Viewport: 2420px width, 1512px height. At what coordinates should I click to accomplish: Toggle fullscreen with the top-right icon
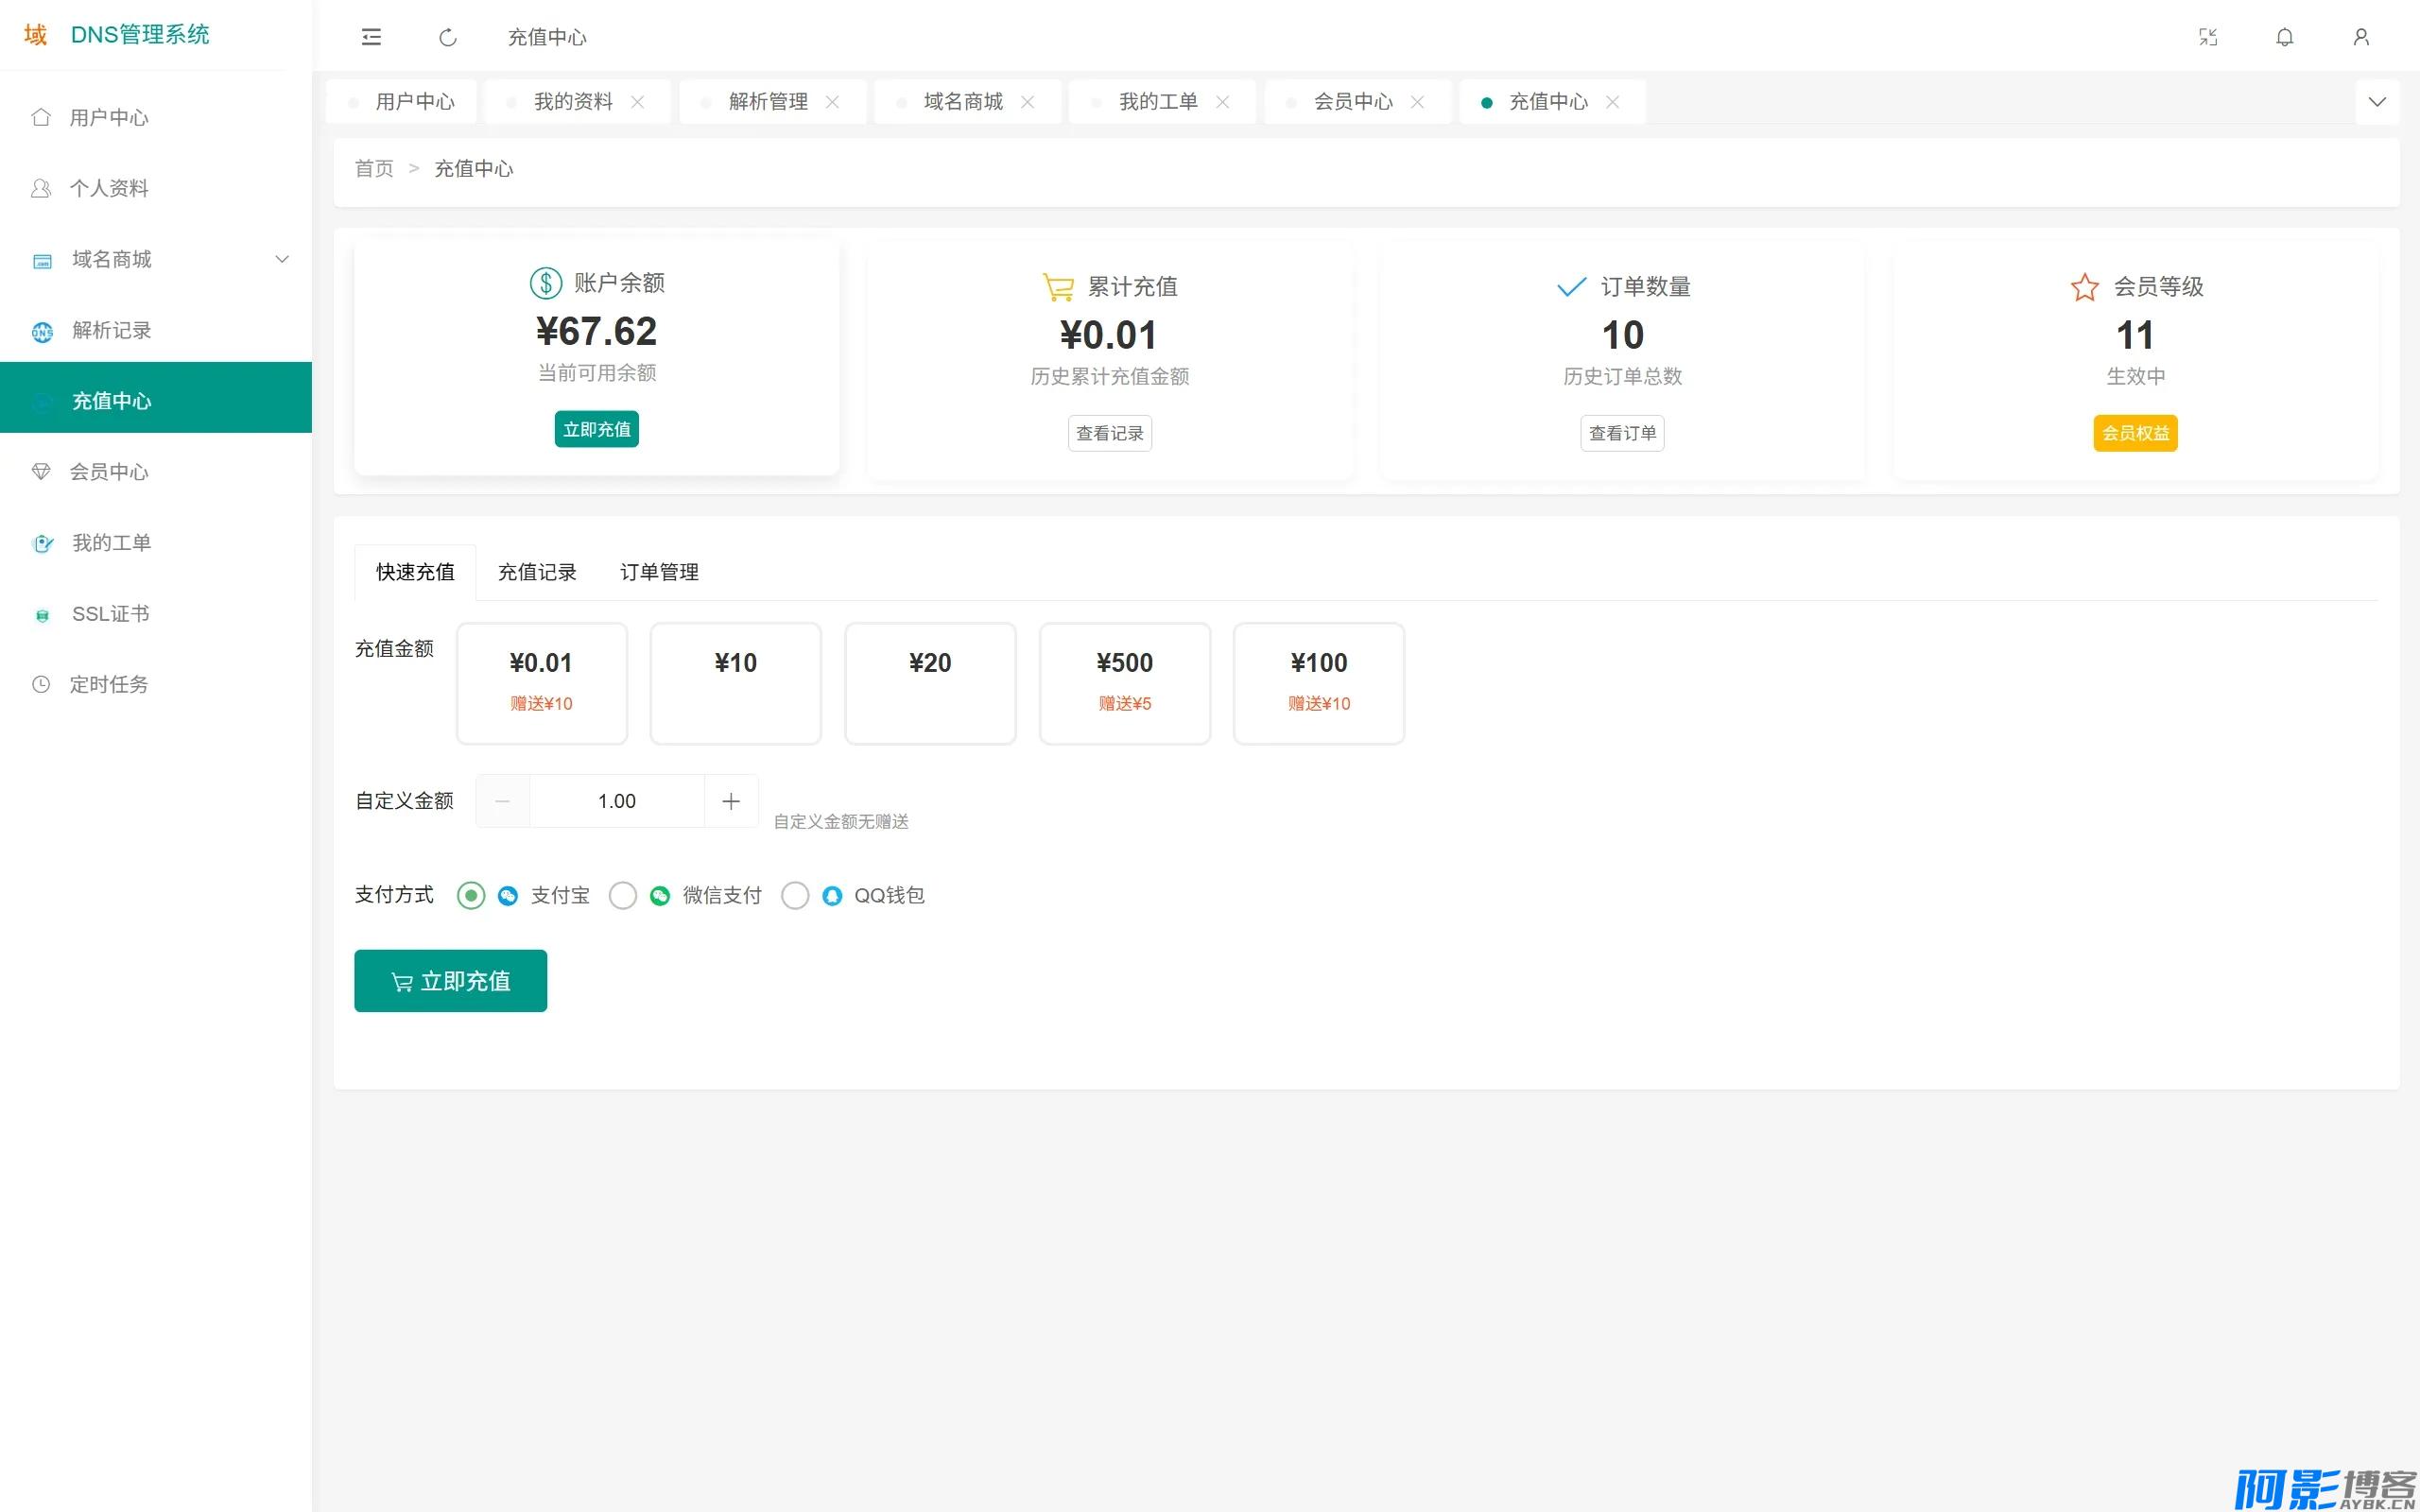tap(2208, 37)
